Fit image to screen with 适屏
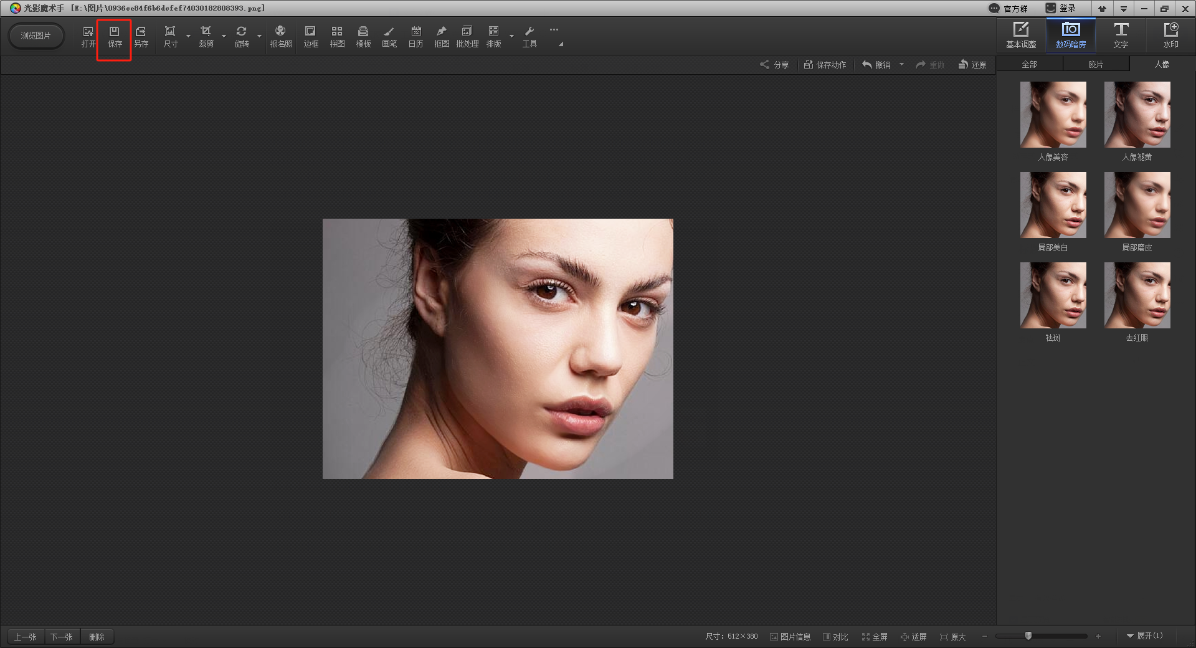1196x648 pixels. (914, 637)
